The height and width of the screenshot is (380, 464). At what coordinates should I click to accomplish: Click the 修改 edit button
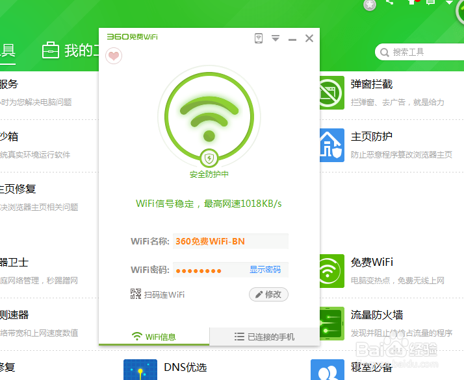(268, 294)
